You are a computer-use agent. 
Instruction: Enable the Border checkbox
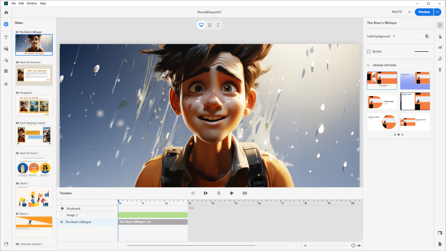(x=369, y=51)
